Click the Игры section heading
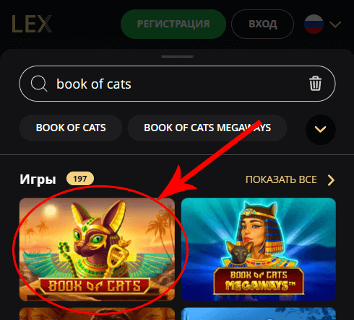Viewport: 354px width, 320px height. 38,179
